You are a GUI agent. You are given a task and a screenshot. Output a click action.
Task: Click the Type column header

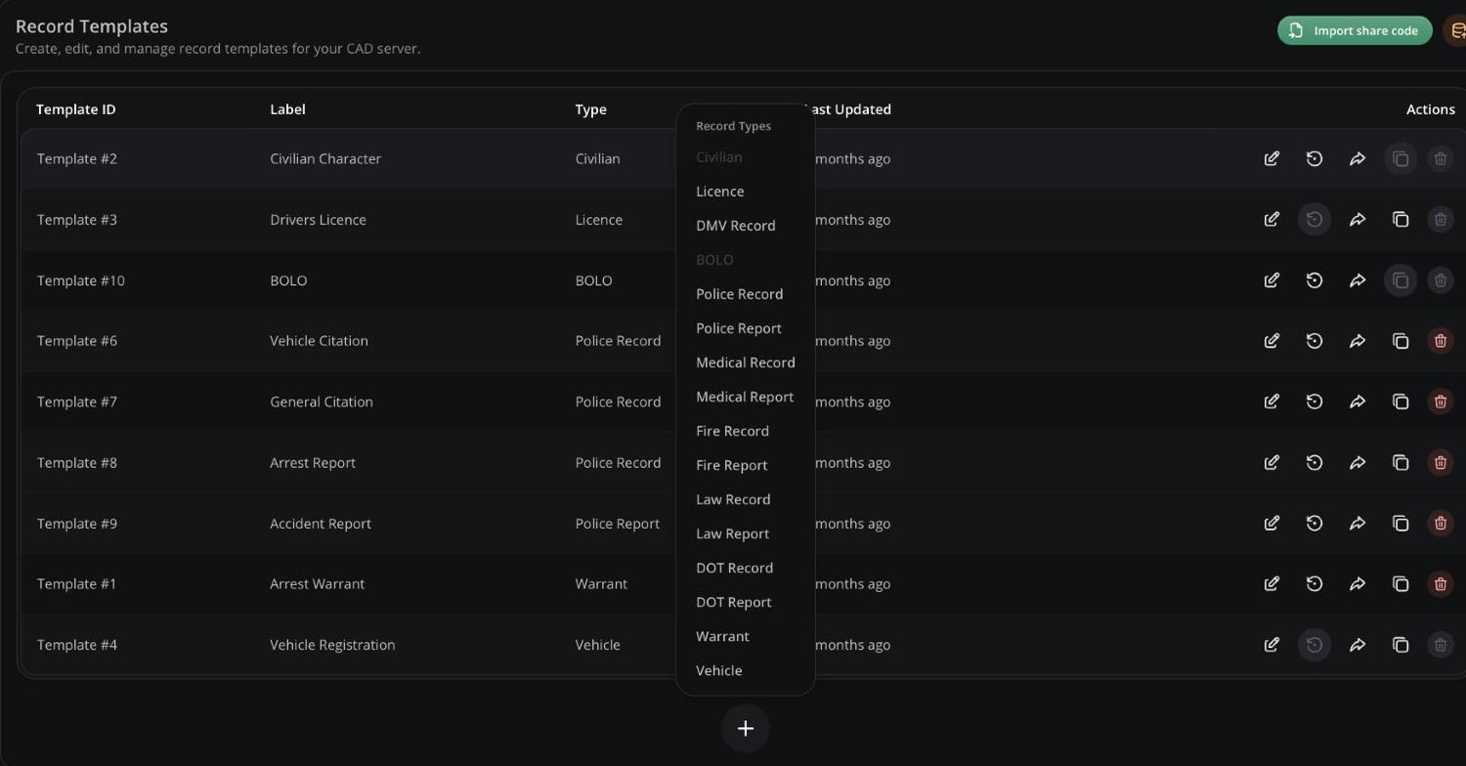coord(590,109)
